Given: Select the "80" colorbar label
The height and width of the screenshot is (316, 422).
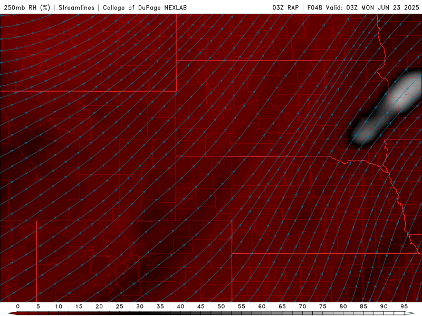Looking at the screenshot, I should pos(343,307).
